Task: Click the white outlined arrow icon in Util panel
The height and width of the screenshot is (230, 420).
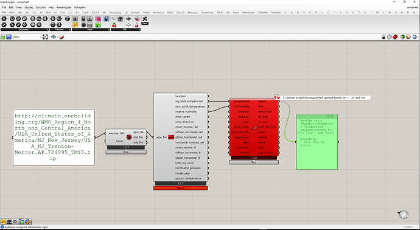Action: pyautogui.click(x=128, y=25)
